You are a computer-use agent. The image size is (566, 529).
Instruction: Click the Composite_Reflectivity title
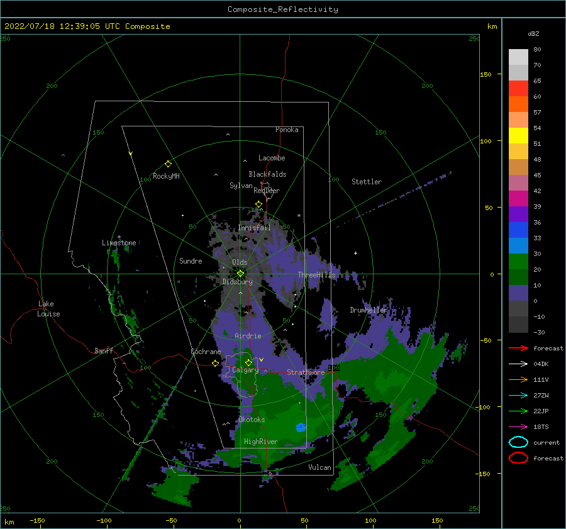click(x=283, y=9)
